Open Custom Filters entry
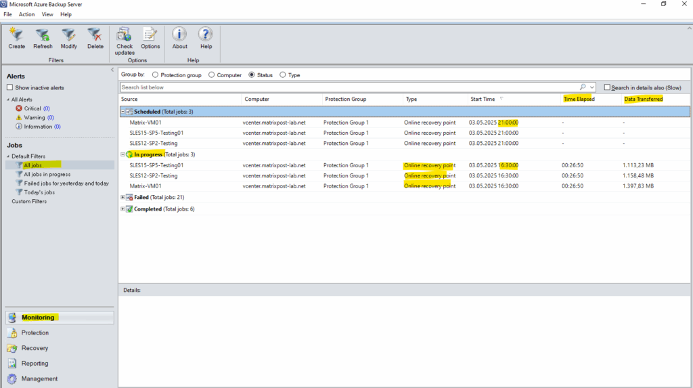Screen dimensions: 693x388 click(29, 201)
